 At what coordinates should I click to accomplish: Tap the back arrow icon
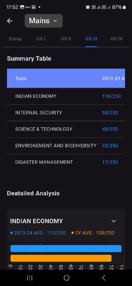pyautogui.click(x=10, y=21)
